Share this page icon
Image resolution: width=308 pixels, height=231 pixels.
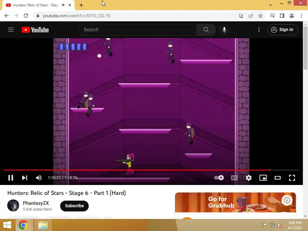coord(251,16)
